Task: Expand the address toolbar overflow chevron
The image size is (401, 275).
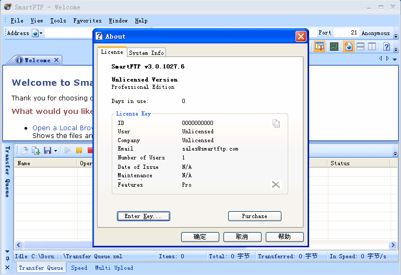Action: (x=396, y=36)
